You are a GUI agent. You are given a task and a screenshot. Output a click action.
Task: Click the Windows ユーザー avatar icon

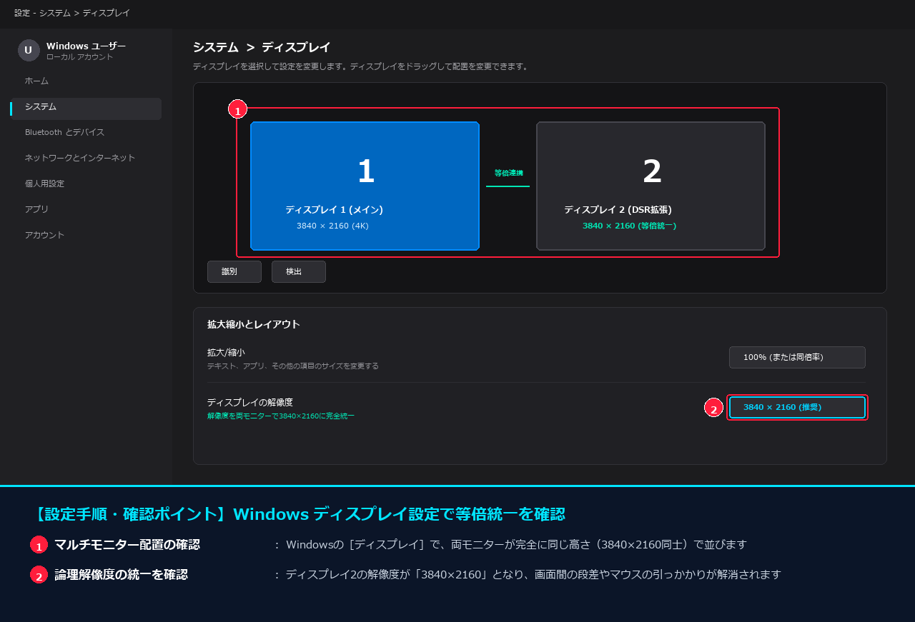tap(29, 50)
